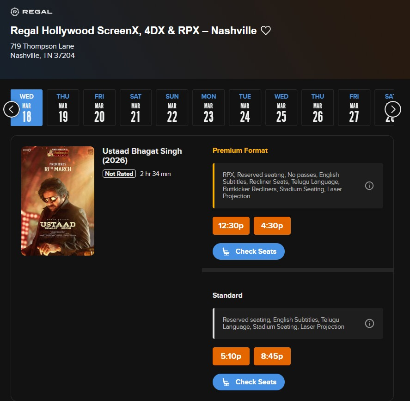Image resolution: width=410 pixels, height=401 pixels.
Task: Click the seat icon on Premium Check Seats
Action: pyautogui.click(x=226, y=251)
